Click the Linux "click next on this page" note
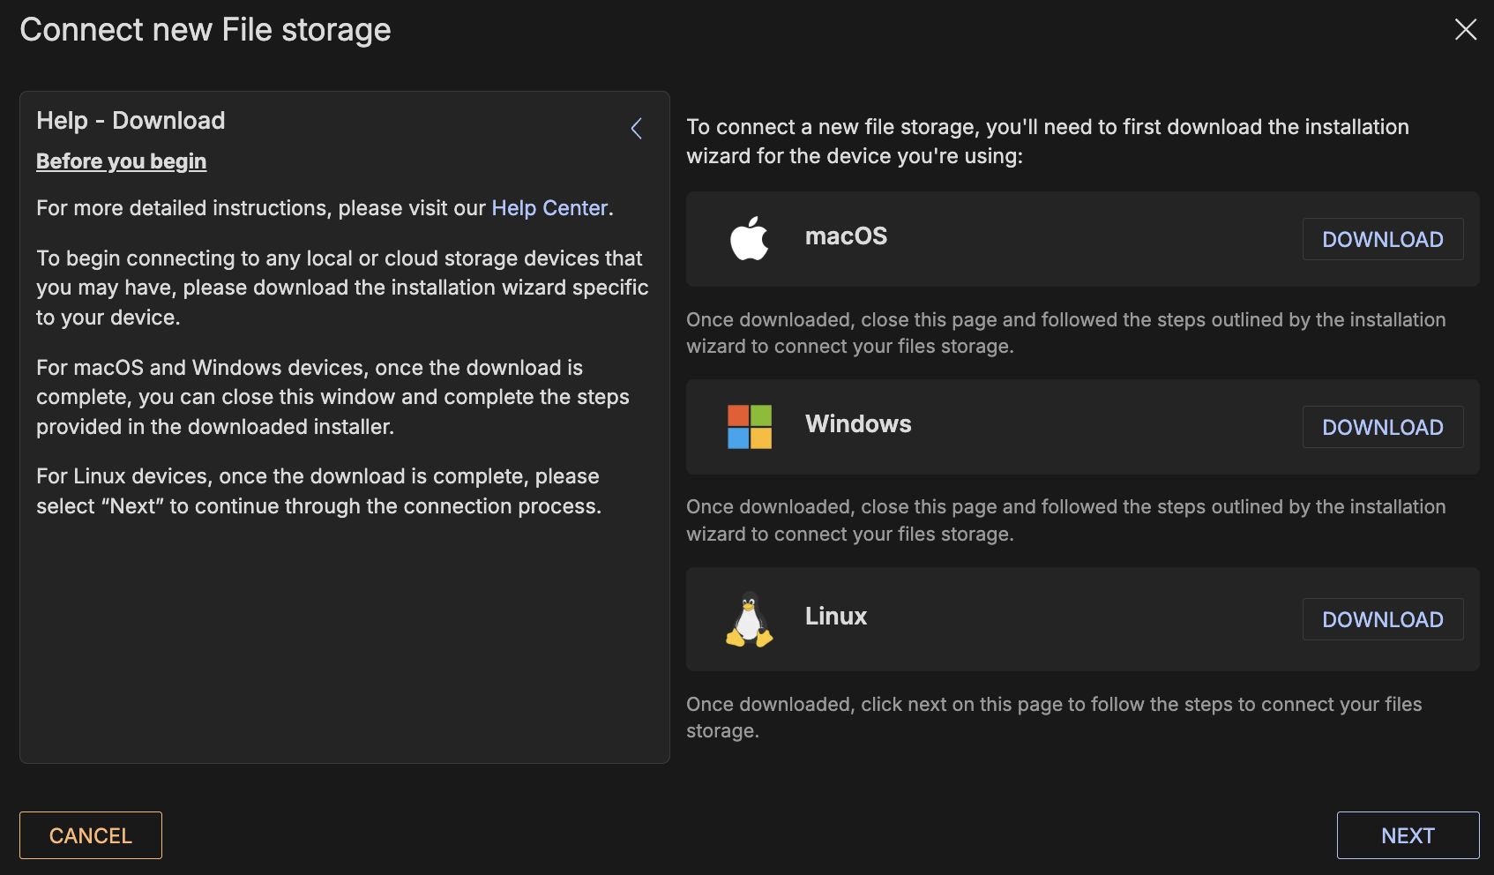Image resolution: width=1494 pixels, height=875 pixels. pyautogui.click(x=1053, y=717)
